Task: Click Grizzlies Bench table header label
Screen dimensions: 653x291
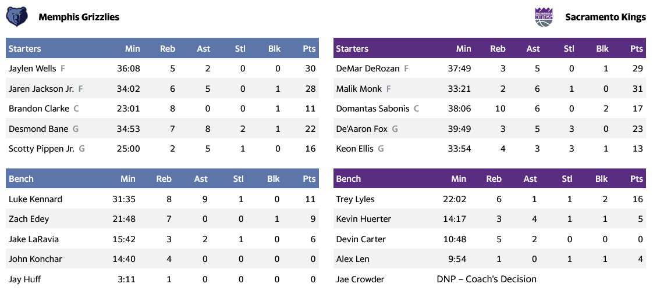Action: tap(22, 179)
